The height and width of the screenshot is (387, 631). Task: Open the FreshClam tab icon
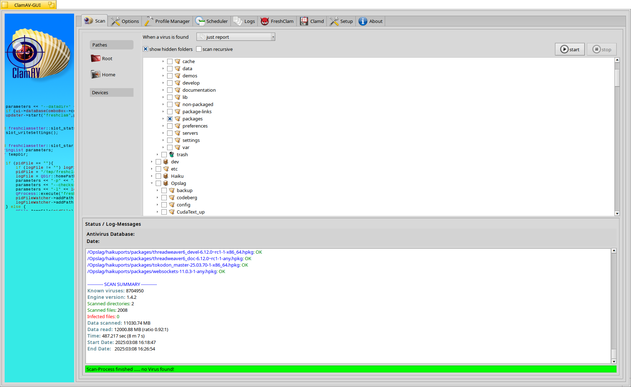click(x=265, y=21)
